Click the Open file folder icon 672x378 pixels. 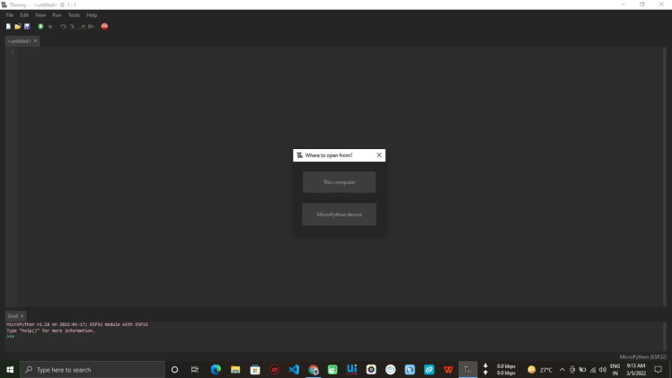[18, 27]
